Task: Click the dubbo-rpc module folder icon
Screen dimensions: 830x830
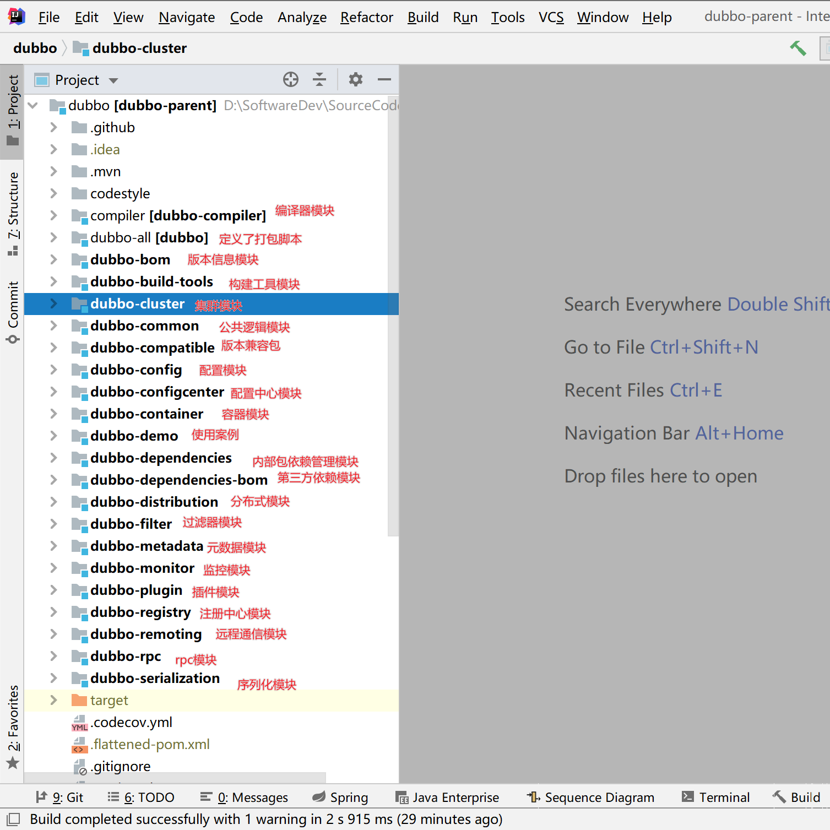Action: pos(80,657)
